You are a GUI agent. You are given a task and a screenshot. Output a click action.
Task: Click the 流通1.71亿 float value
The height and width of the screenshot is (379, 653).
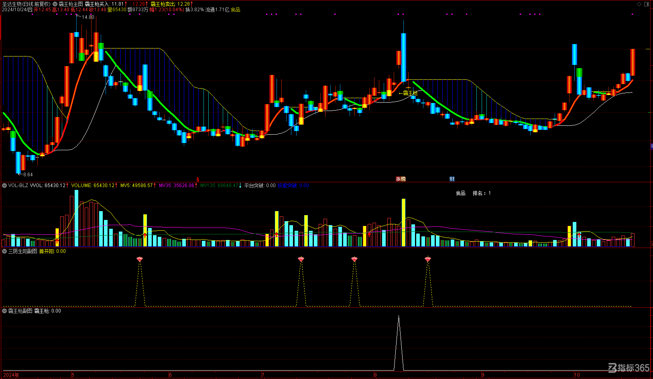click(x=217, y=10)
